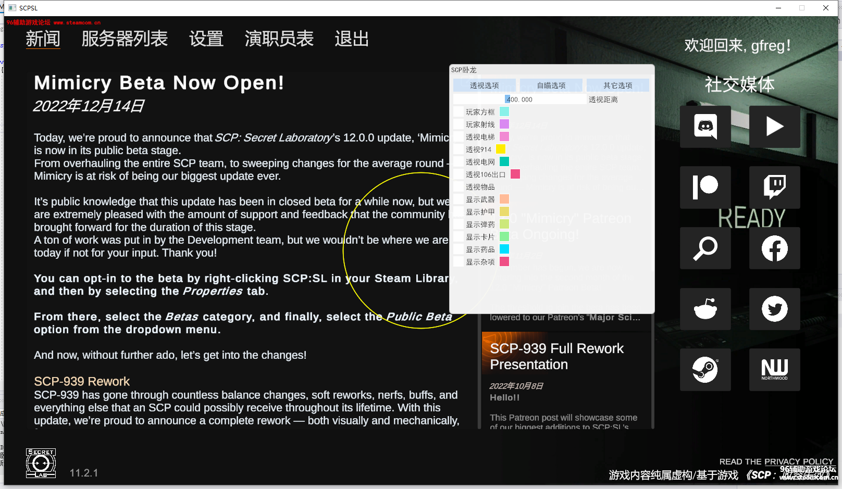Open the 透视电网 teal color swatch
The width and height of the screenshot is (842, 489).
pos(504,161)
